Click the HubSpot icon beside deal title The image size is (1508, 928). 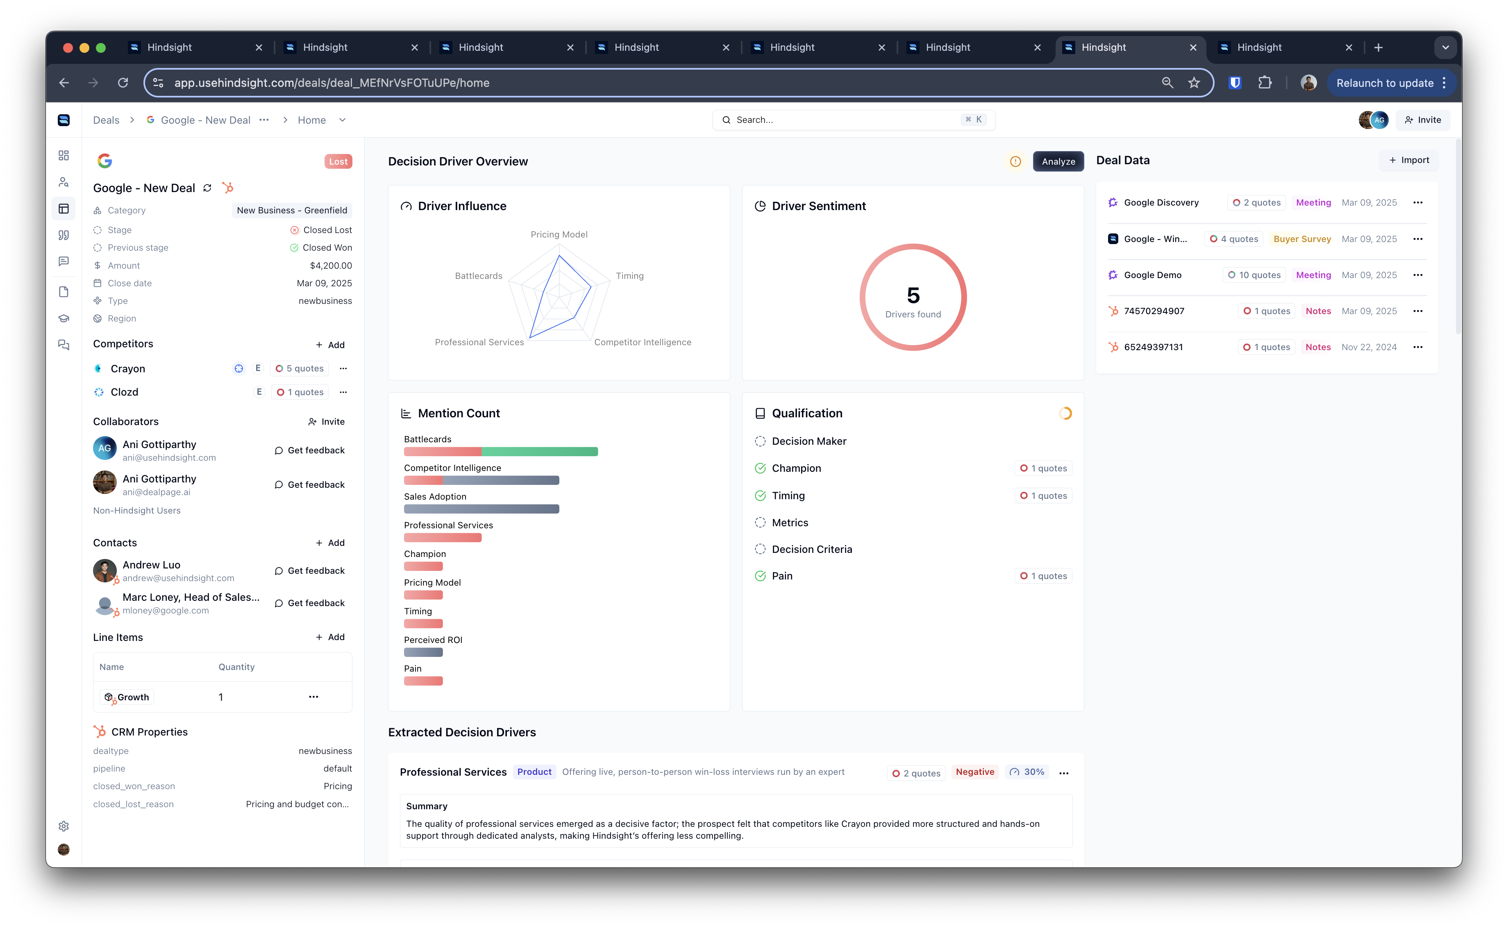[228, 188]
